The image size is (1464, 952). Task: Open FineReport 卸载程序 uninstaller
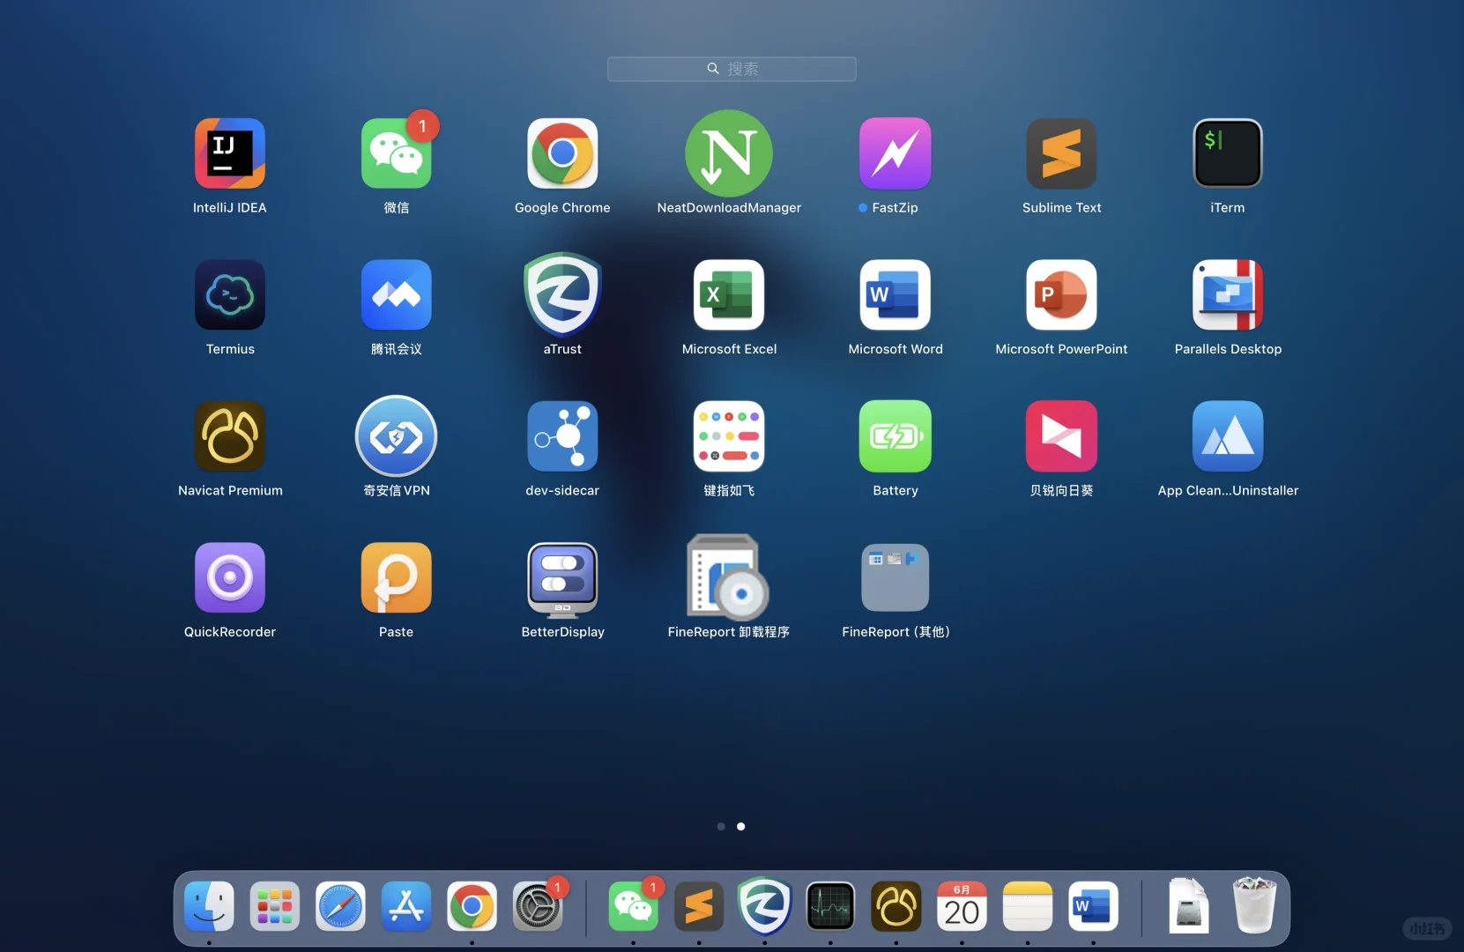pyautogui.click(x=729, y=577)
